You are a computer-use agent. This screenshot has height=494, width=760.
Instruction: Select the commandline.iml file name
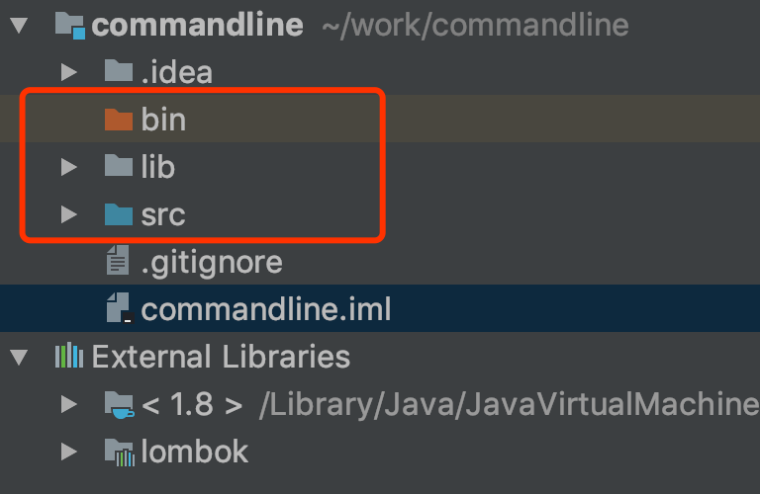pyautogui.click(x=266, y=309)
